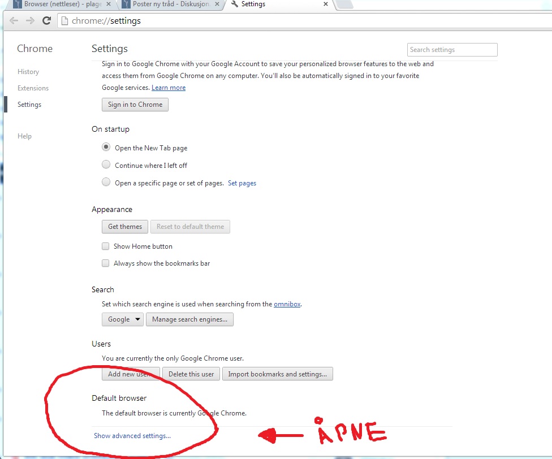
Task: Click Manage search engines button
Action: pyautogui.click(x=190, y=319)
